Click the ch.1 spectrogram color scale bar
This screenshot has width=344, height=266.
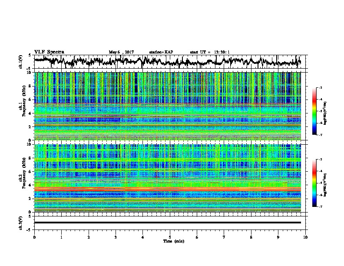[x=314, y=111]
